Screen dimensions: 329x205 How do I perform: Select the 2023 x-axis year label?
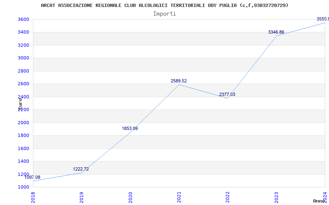pyautogui.click(x=276, y=197)
